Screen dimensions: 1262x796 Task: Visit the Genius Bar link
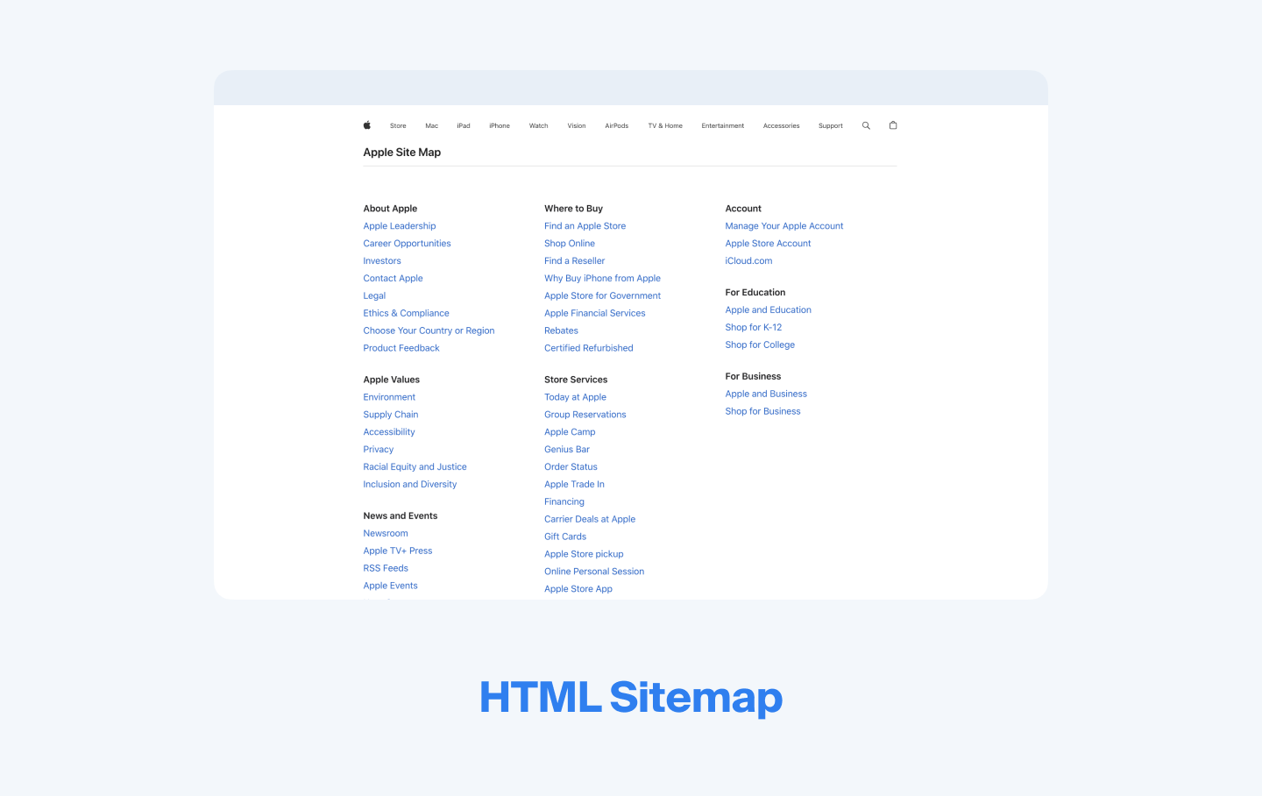tap(567, 450)
